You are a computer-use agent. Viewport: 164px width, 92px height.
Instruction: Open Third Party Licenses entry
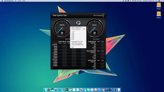78,43
